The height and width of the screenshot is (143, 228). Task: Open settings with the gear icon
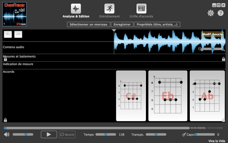(x=211, y=13)
